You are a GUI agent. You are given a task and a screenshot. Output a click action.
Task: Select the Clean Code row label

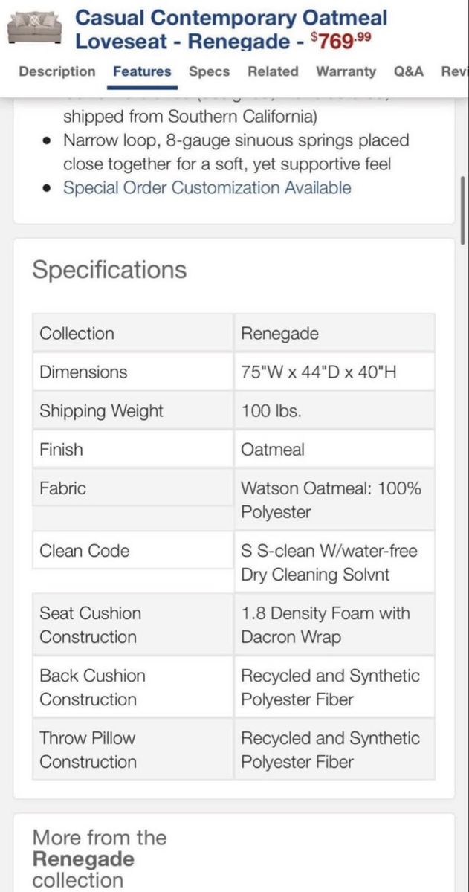[x=84, y=551]
